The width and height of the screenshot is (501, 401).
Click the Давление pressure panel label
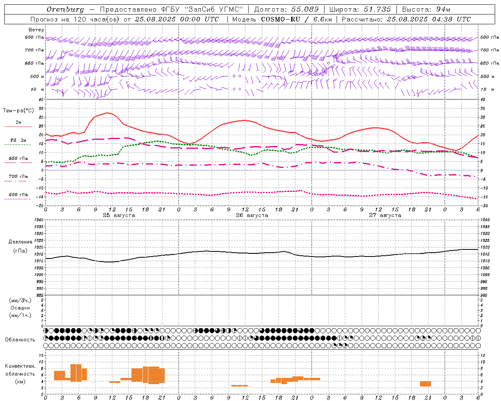[x=20, y=242]
